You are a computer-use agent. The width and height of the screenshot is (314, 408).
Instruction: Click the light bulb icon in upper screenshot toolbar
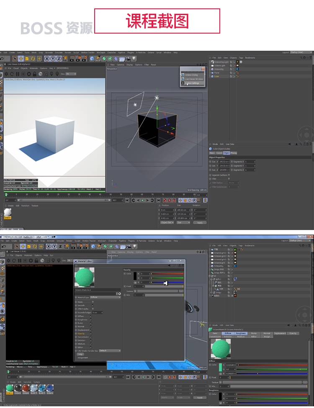click(x=134, y=58)
